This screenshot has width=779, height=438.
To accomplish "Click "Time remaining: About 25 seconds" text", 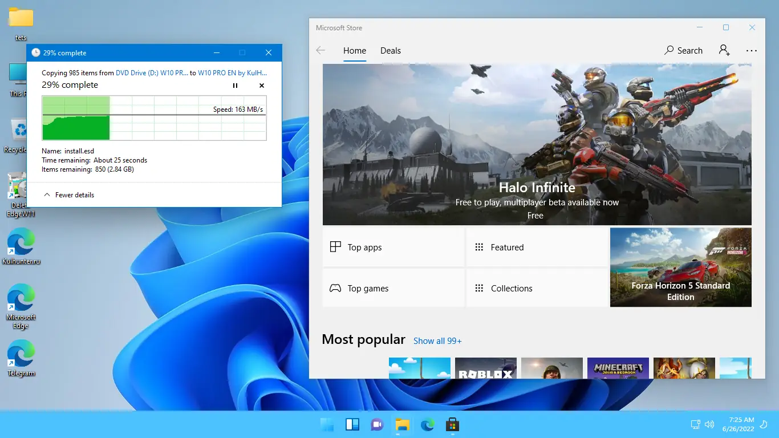I will pos(95,160).
